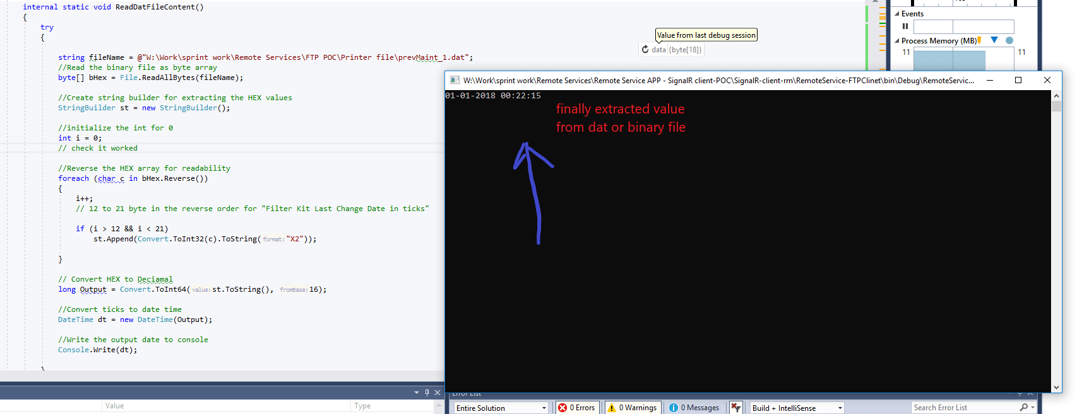Click into the Search Error List field
1077x414 pixels.
point(965,408)
